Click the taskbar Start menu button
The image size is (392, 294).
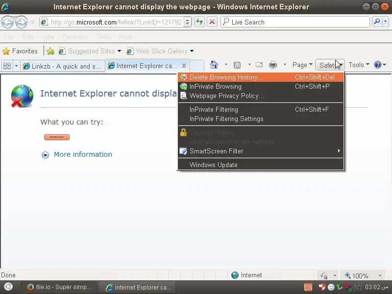click(x=8, y=287)
